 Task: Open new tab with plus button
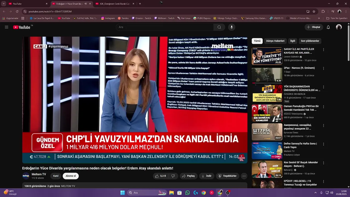(140, 4)
